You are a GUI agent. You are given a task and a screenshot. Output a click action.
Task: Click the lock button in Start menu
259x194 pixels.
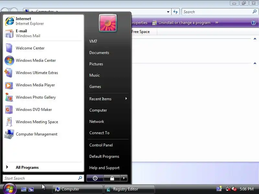[112, 178]
